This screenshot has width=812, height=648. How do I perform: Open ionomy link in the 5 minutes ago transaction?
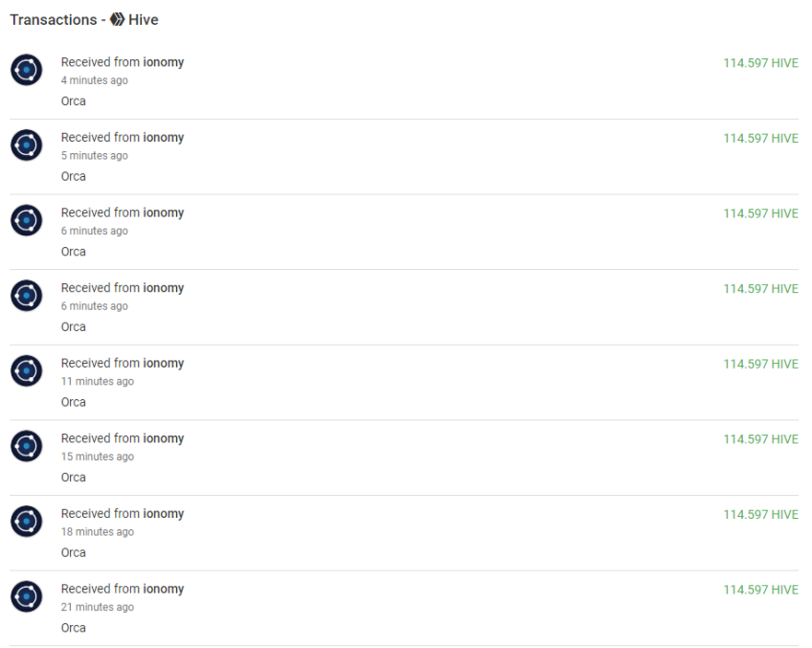(164, 138)
